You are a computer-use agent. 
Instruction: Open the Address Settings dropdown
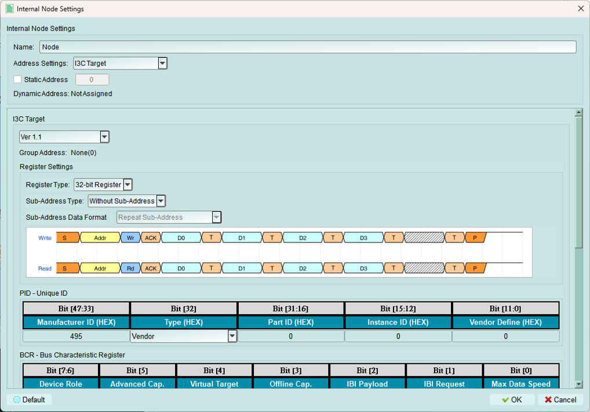(162, 63)
